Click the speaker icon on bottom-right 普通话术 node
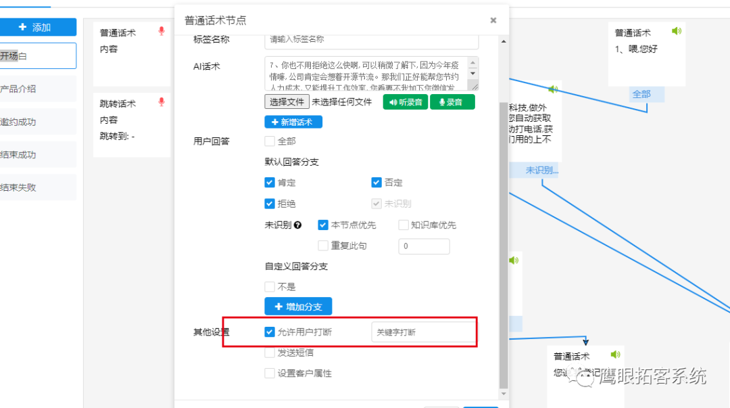The width and height of the screenshot is (730, 408). tap(615, 355)
